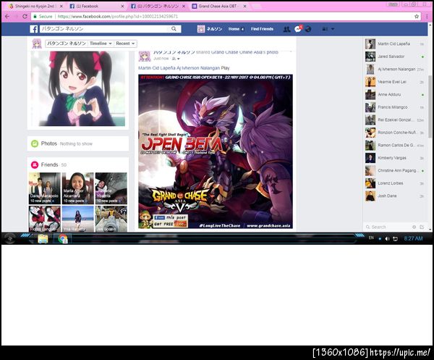Click the post author's avatar thumbnail
Screen dimensions: 434x360
click(144, 56)
